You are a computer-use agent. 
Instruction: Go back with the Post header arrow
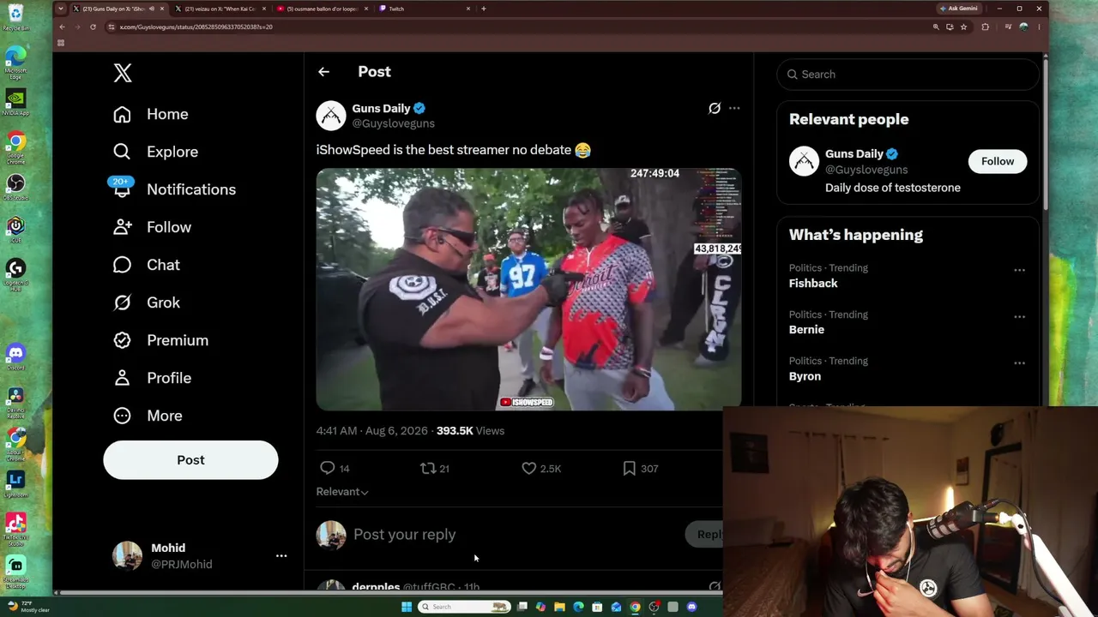point(323,72)
